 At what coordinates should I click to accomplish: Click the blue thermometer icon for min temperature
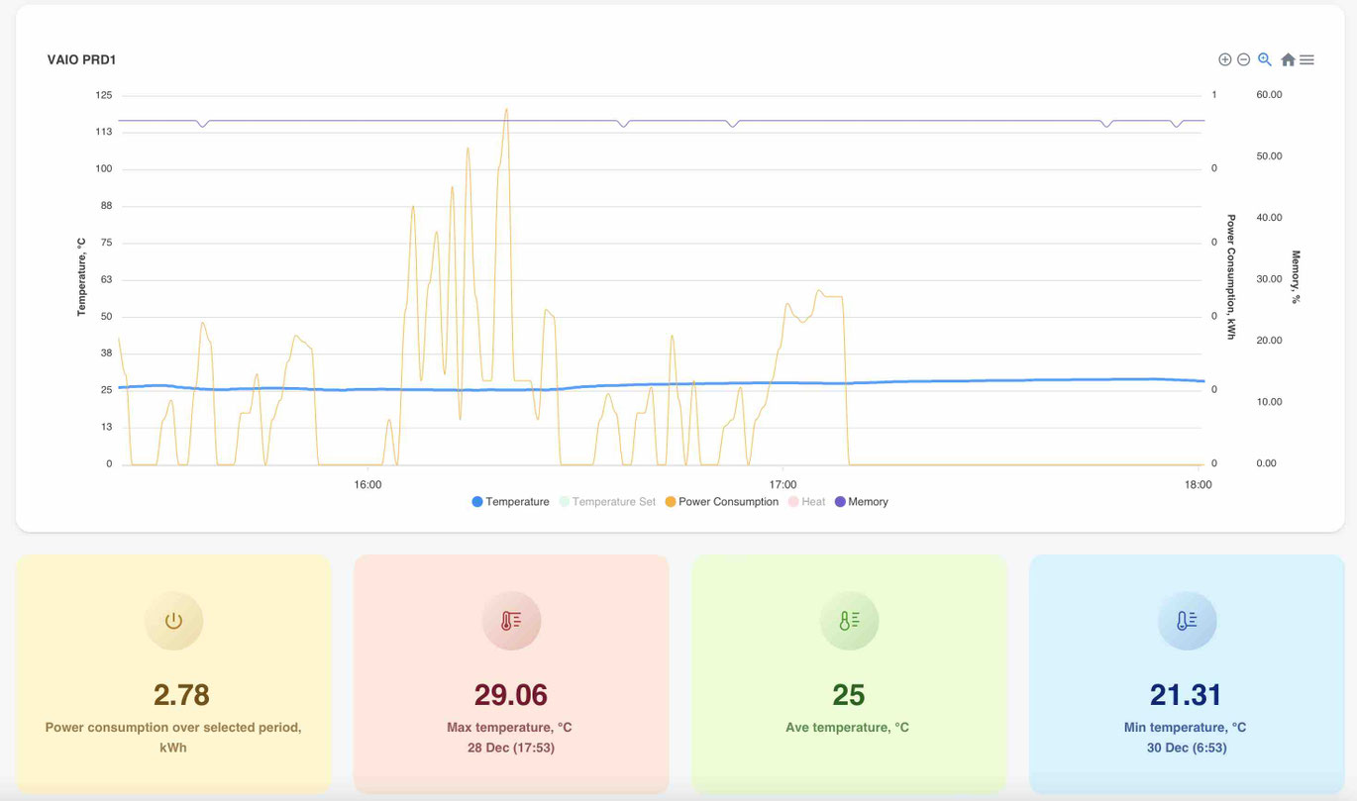[x=1187, y=621]
